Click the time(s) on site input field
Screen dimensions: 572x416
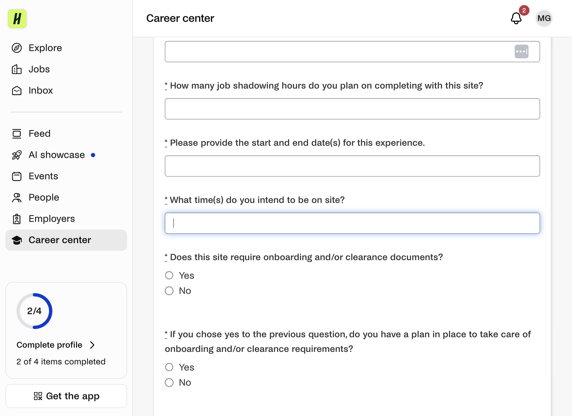tap(352, 223)
